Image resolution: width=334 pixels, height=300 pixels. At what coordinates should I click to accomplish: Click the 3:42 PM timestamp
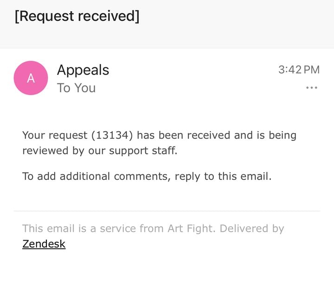point(299,70)
